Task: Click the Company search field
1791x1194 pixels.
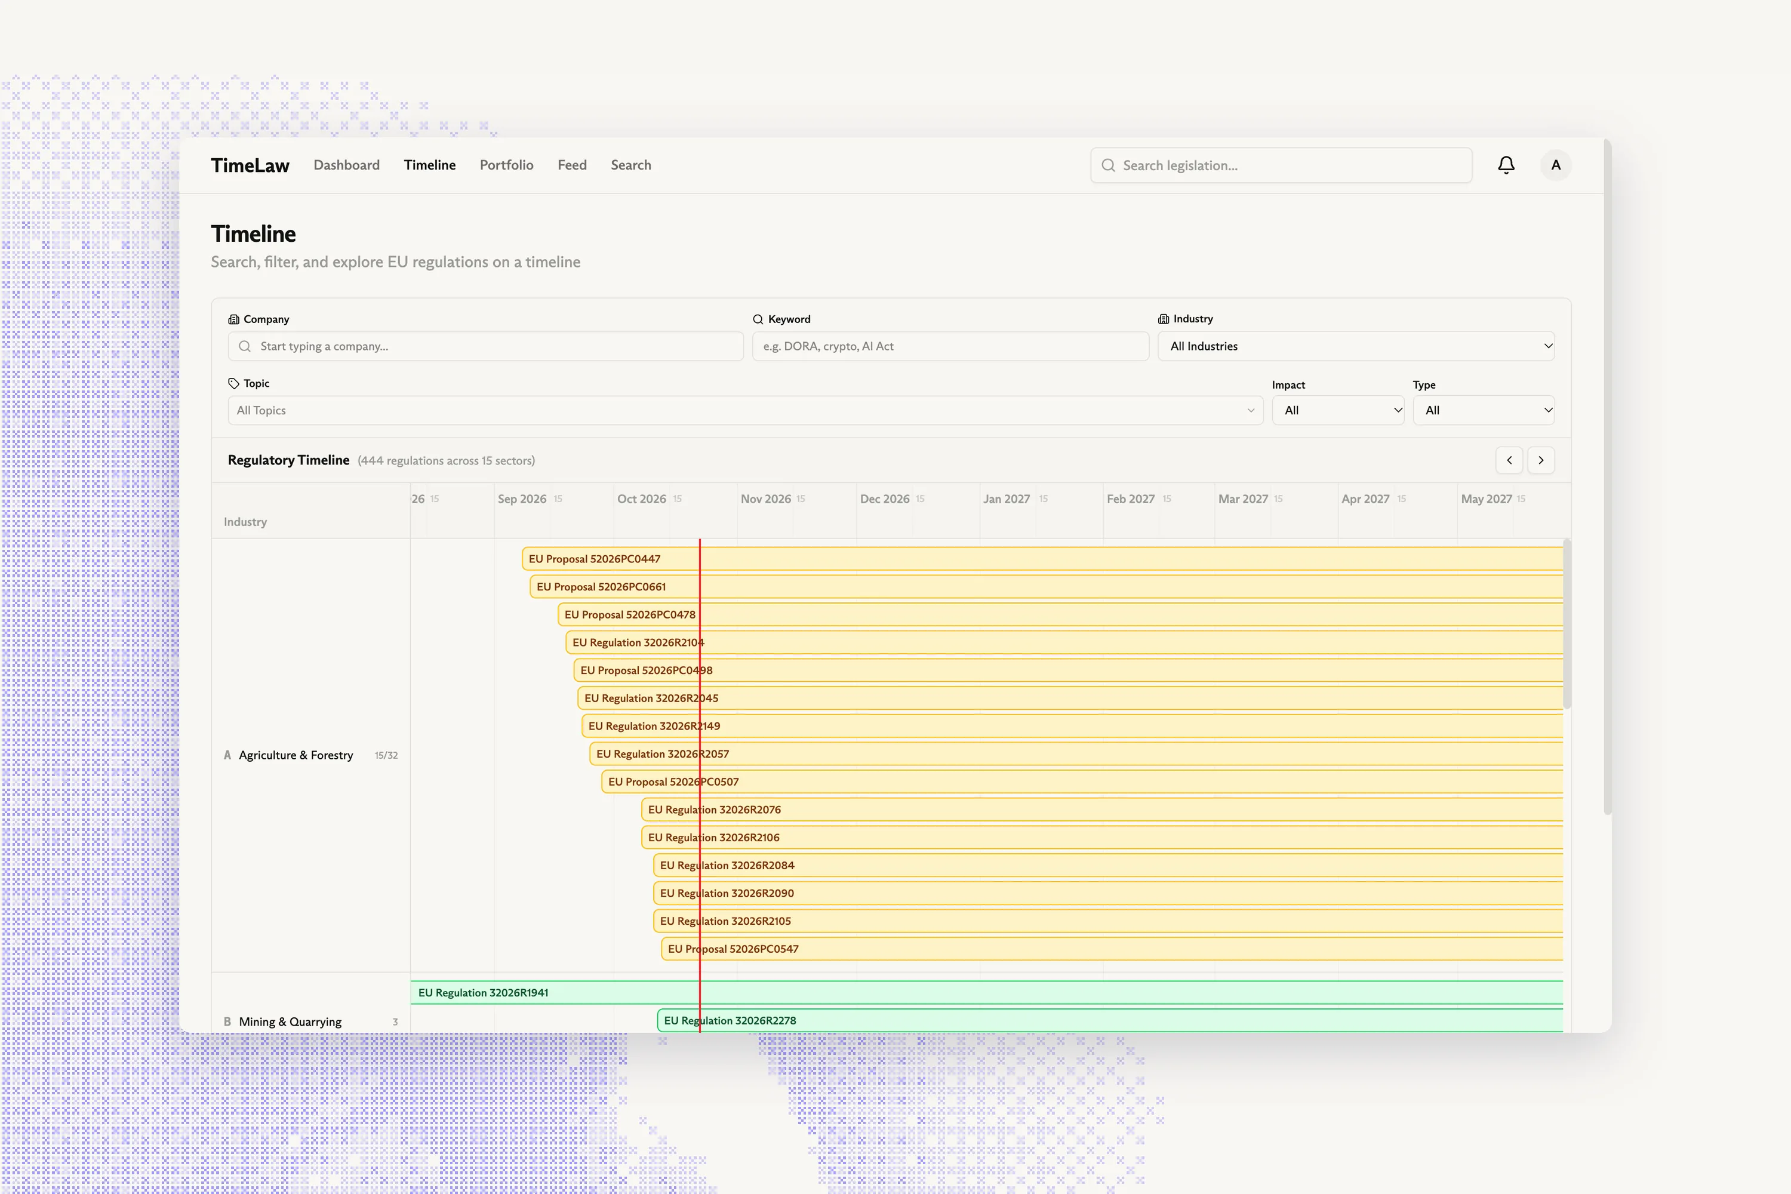Action: click(x=486, y=346)
